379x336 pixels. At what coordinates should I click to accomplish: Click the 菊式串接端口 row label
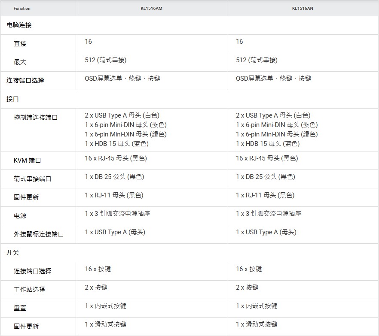pos(32,179)
